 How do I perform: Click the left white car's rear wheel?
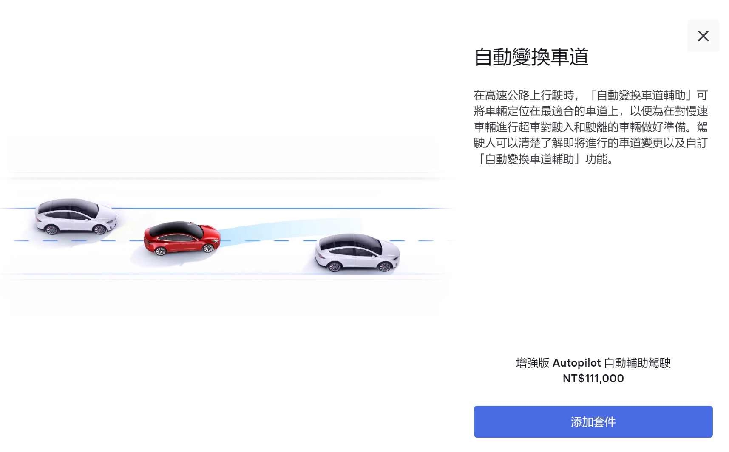point(51,229)
